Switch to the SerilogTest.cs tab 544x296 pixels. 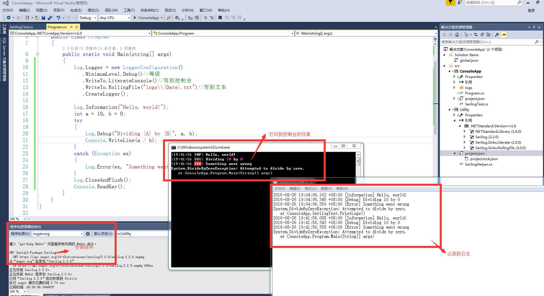(21, 27)
